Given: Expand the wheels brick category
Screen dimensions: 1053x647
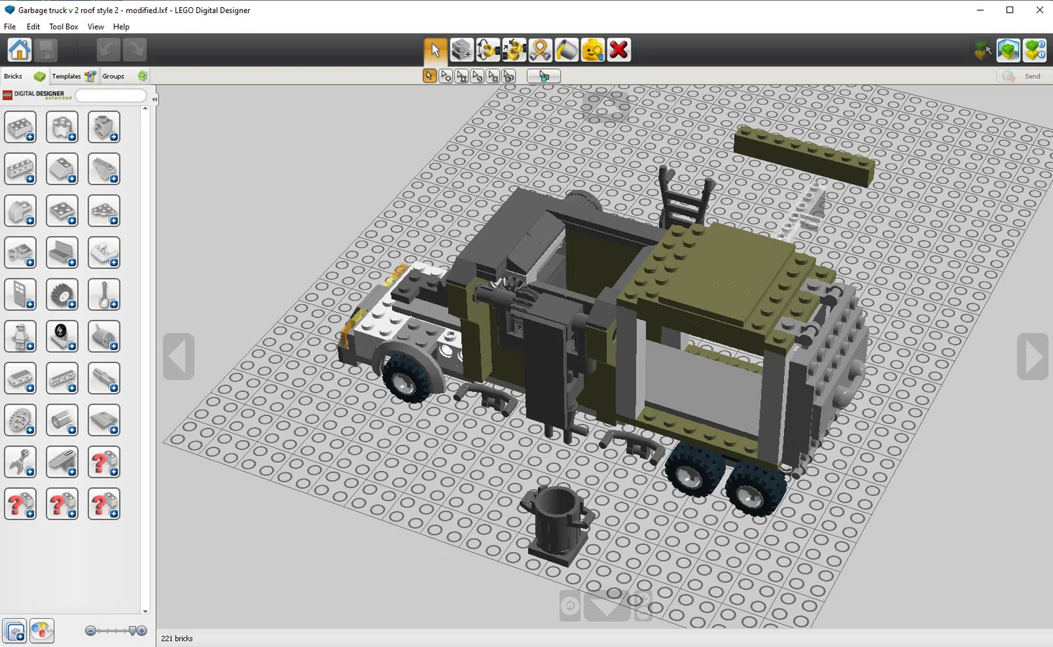Looking at the screenshot, I should [x=63, y=295].
